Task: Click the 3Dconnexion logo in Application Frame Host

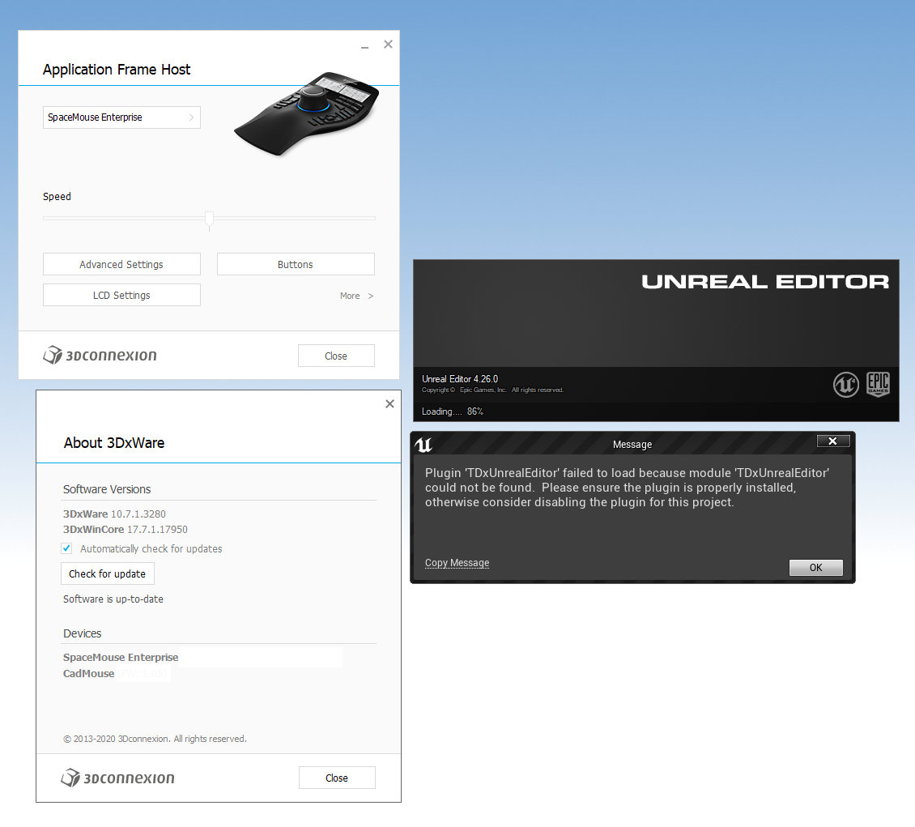Action: tap(100, 355)
